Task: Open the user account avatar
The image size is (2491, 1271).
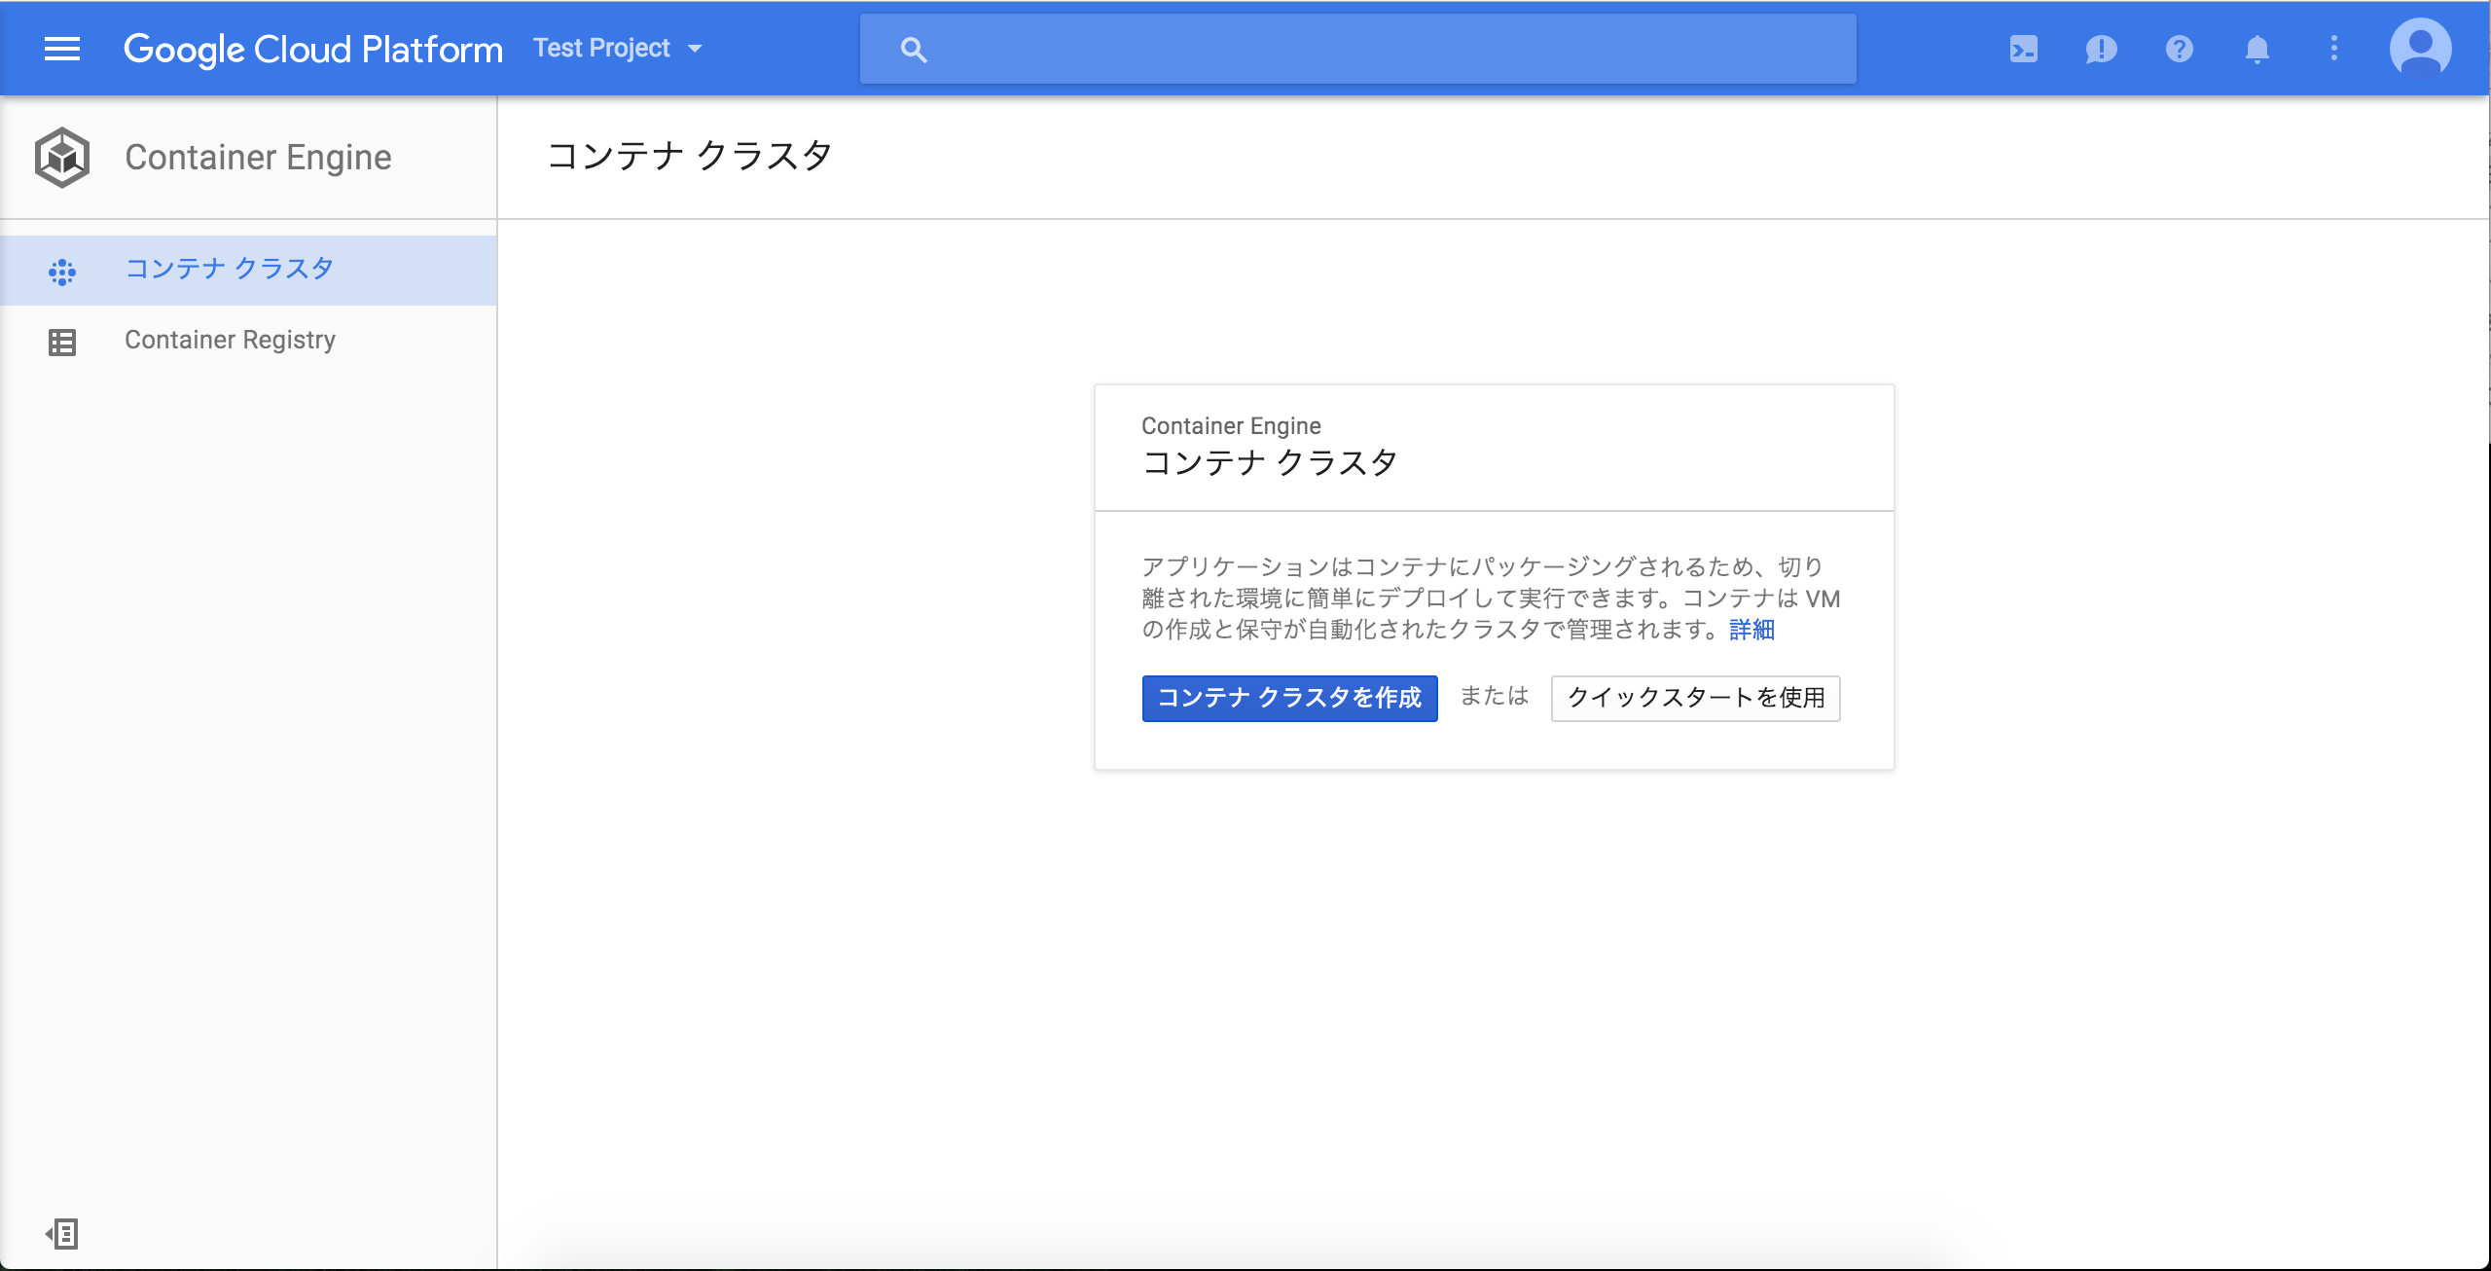Action: tap(2420, 49)
